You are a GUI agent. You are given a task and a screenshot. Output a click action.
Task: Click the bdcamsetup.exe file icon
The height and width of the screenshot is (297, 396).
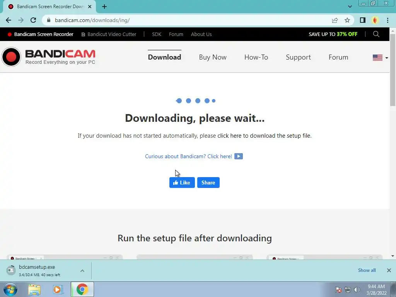click(x=11, y=270)
